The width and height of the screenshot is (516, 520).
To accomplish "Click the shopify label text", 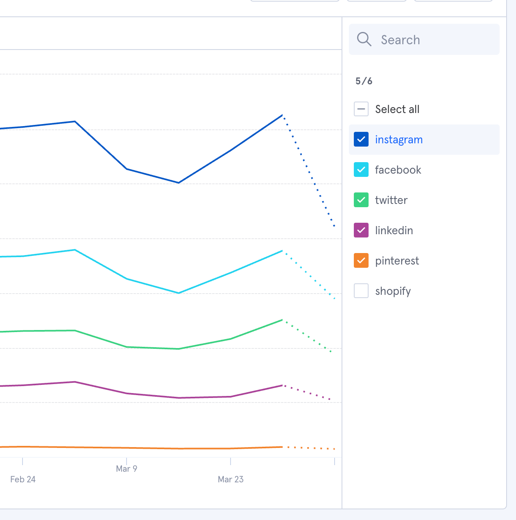I will [x=393, y=291].
